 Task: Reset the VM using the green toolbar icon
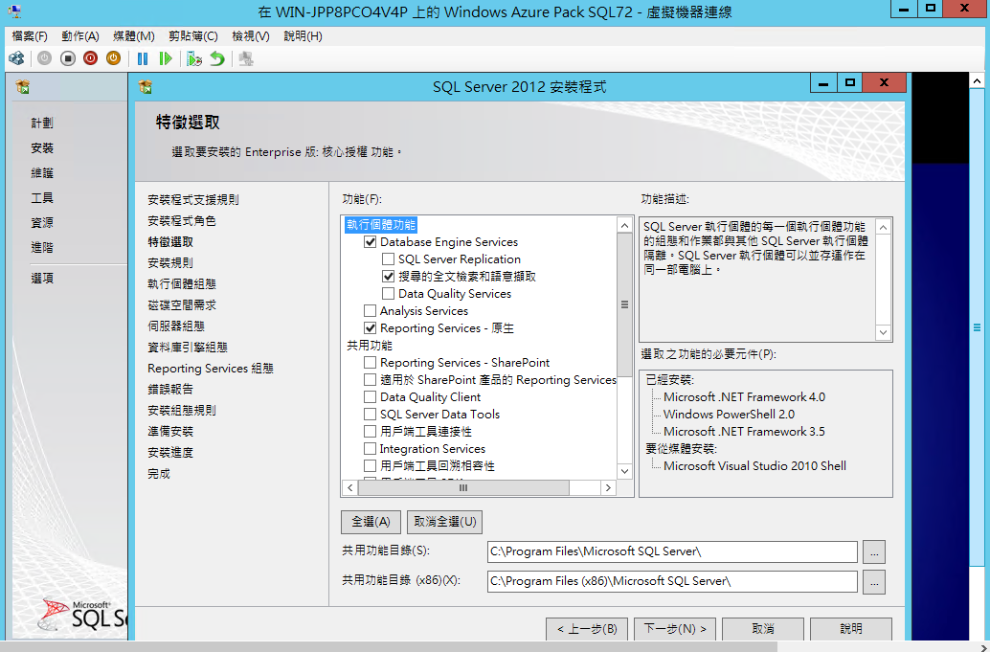166,58
